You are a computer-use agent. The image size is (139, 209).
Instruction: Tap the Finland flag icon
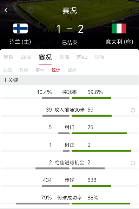coord(20,29)
